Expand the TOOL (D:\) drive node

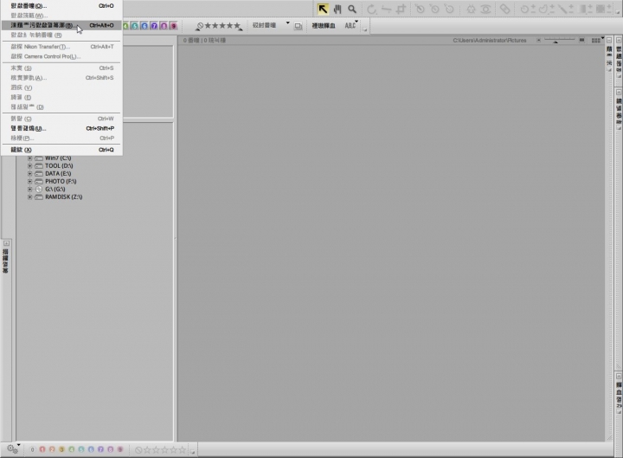29,165
